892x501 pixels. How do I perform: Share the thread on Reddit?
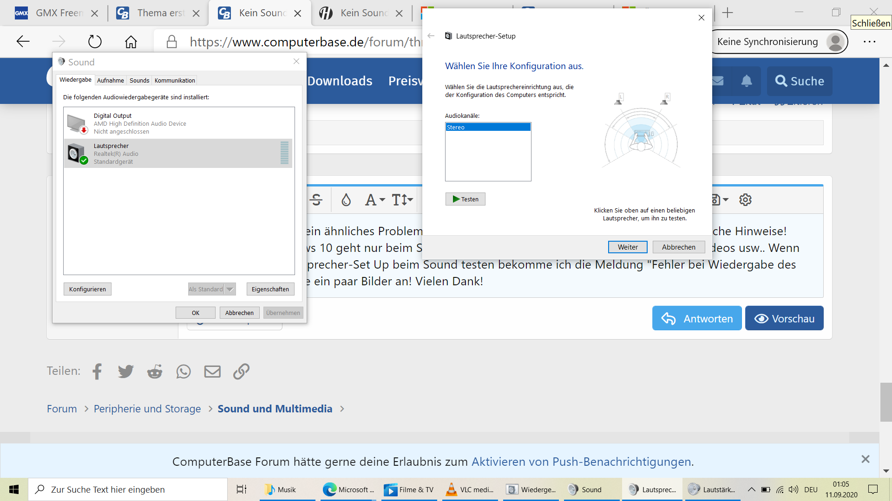[155, 372]
